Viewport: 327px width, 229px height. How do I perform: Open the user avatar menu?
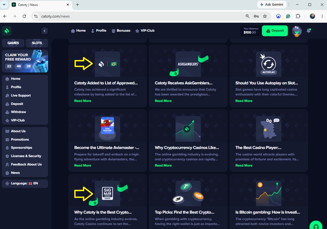coord(297,31)
